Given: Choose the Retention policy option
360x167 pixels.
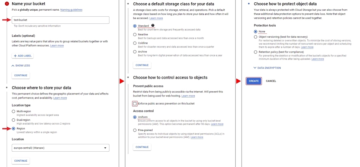Looking at the screenshot, I should (x=256, y=52).
